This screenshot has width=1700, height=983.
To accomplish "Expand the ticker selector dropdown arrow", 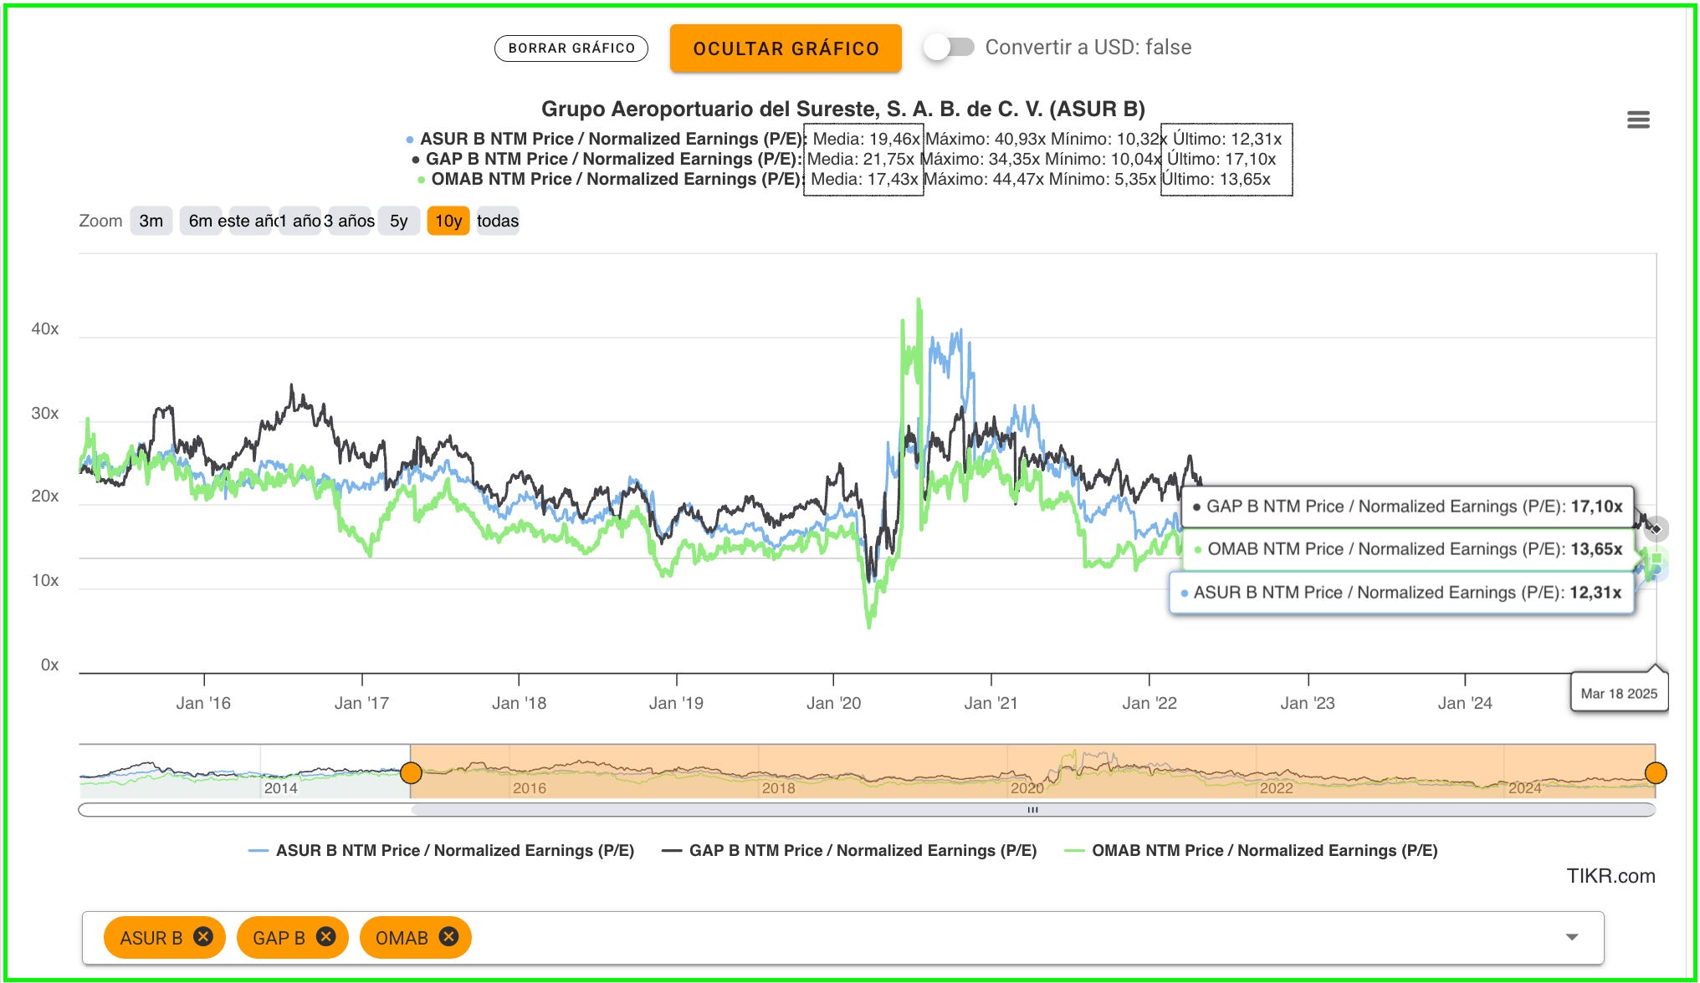I will 1572,937.
